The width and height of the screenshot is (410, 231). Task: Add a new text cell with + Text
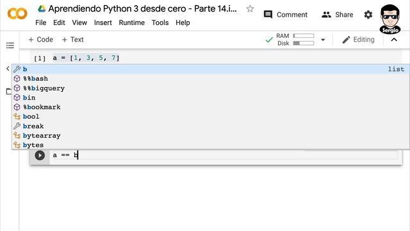[72, 40]
